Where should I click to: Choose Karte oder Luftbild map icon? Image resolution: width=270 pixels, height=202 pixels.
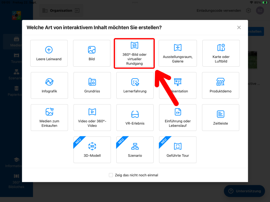221,48
